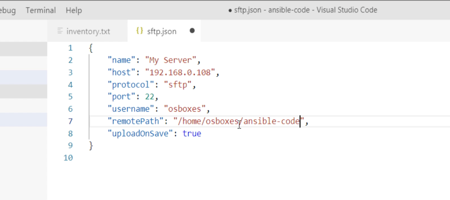Switch to the inventory.txt tab

[x=88, y=32]
